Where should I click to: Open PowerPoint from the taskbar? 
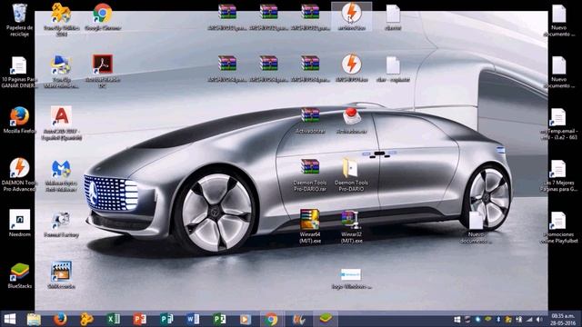(x=139, y=319)
